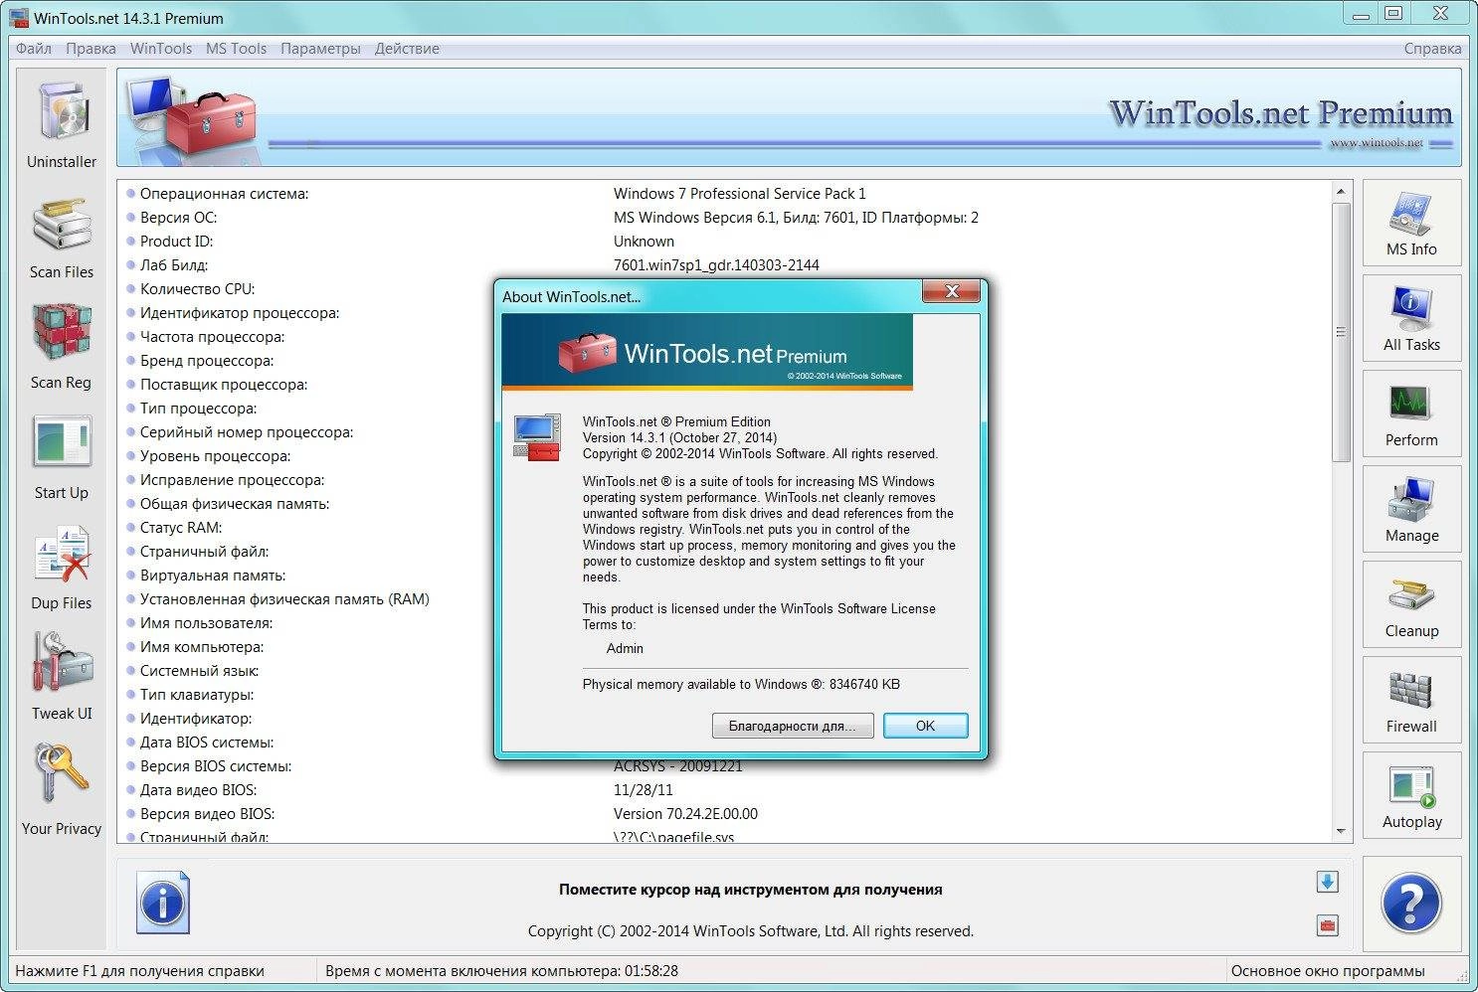Click the info list vertical scrollbar thumb
The image size is (1478, 992).
pos(1341,332)
